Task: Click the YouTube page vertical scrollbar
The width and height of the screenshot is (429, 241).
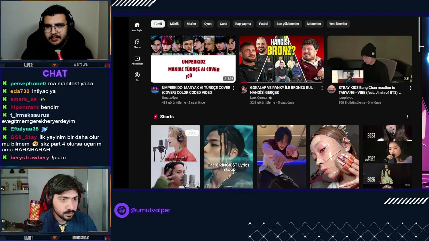Action: (419, 34)
